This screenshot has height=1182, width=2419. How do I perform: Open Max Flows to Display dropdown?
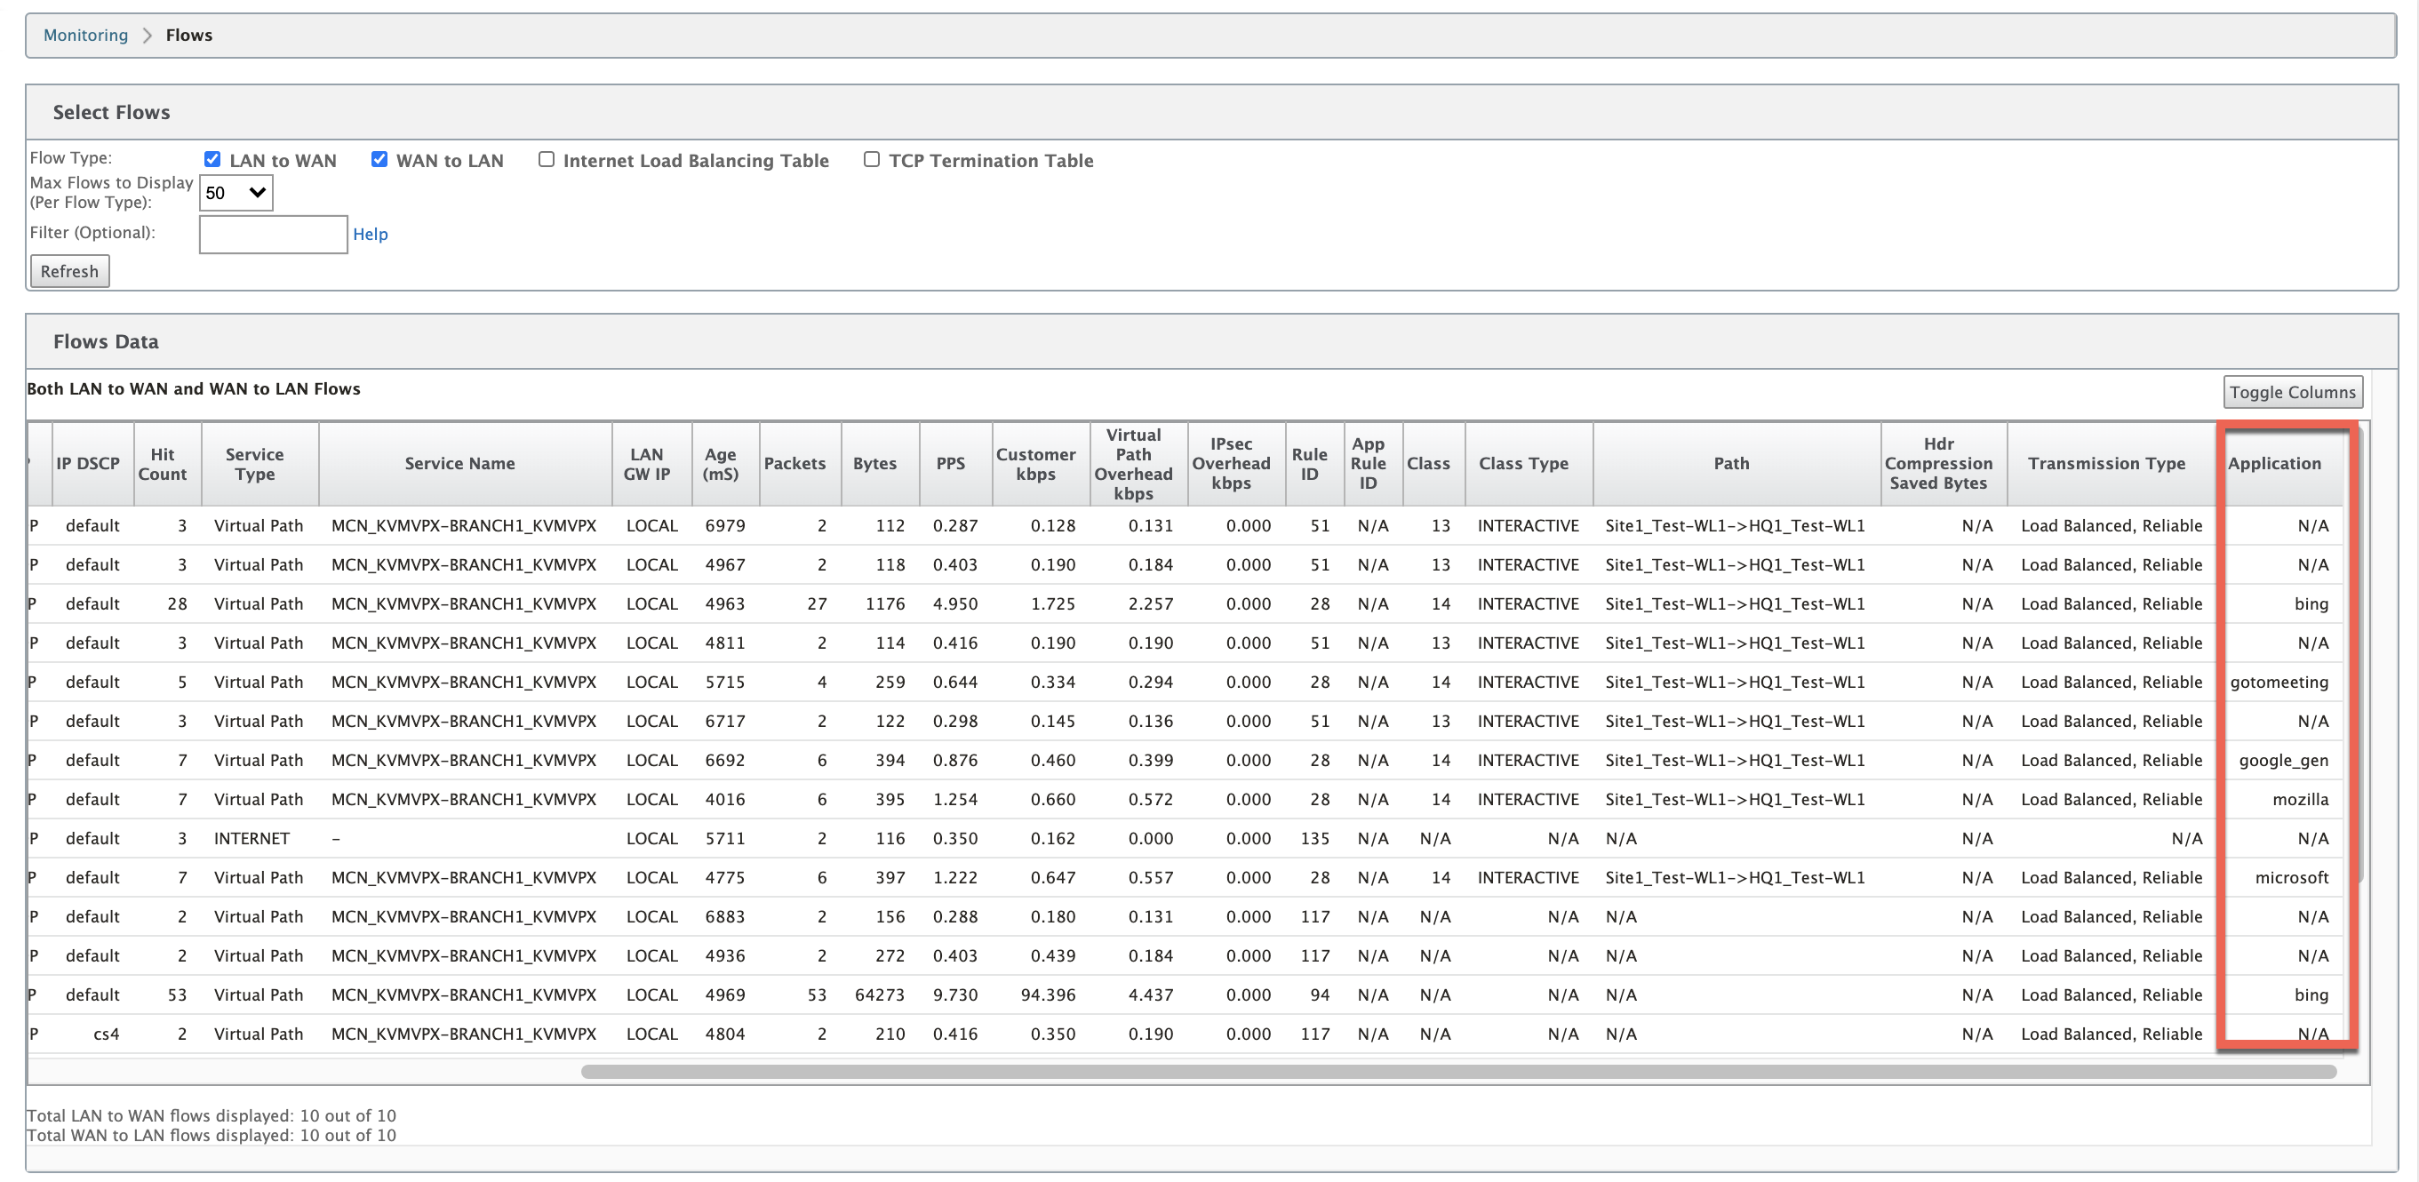[x=236, y=193]
